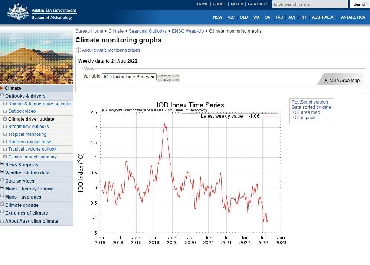
Task: Click the Enter search terms input field
Action: click(x=310, y=4)
